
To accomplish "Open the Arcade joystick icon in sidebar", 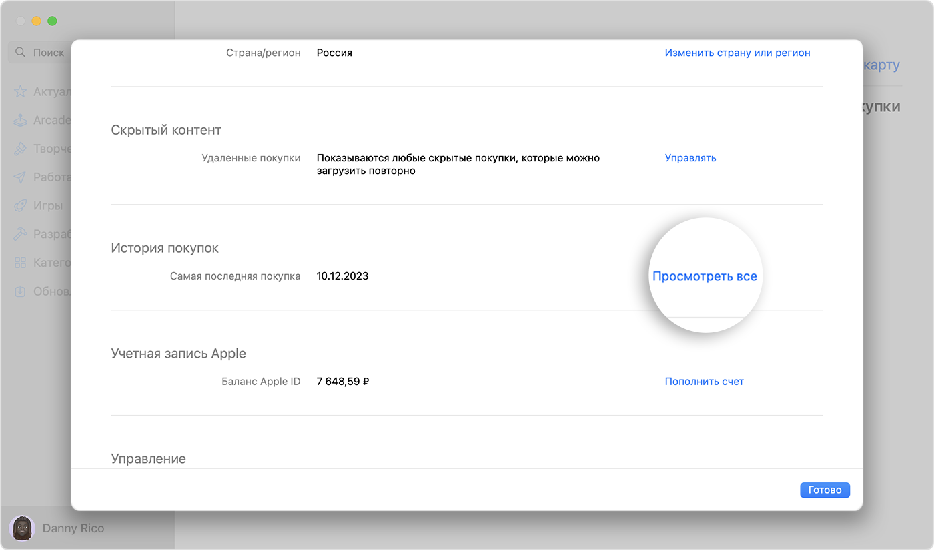I will 21,120.
